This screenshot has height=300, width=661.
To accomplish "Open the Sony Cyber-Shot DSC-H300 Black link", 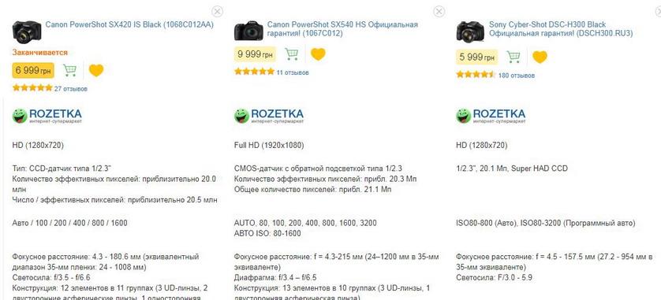I will tap(561, 29).
